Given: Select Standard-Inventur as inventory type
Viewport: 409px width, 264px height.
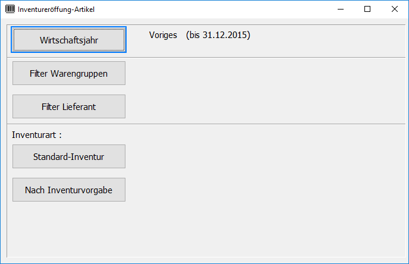Looking at the screenshot, I should (69, 157).
